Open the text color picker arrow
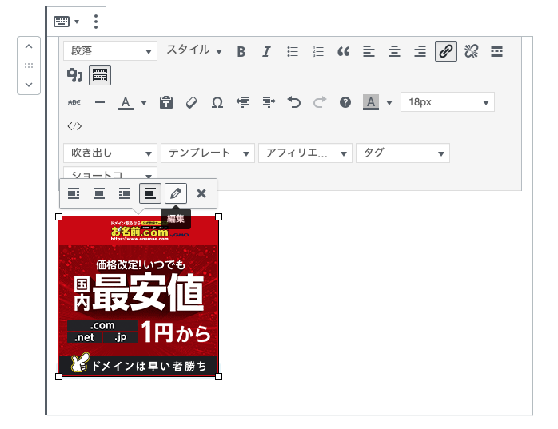This screenshot has width=558, height=429. (144, 103)
